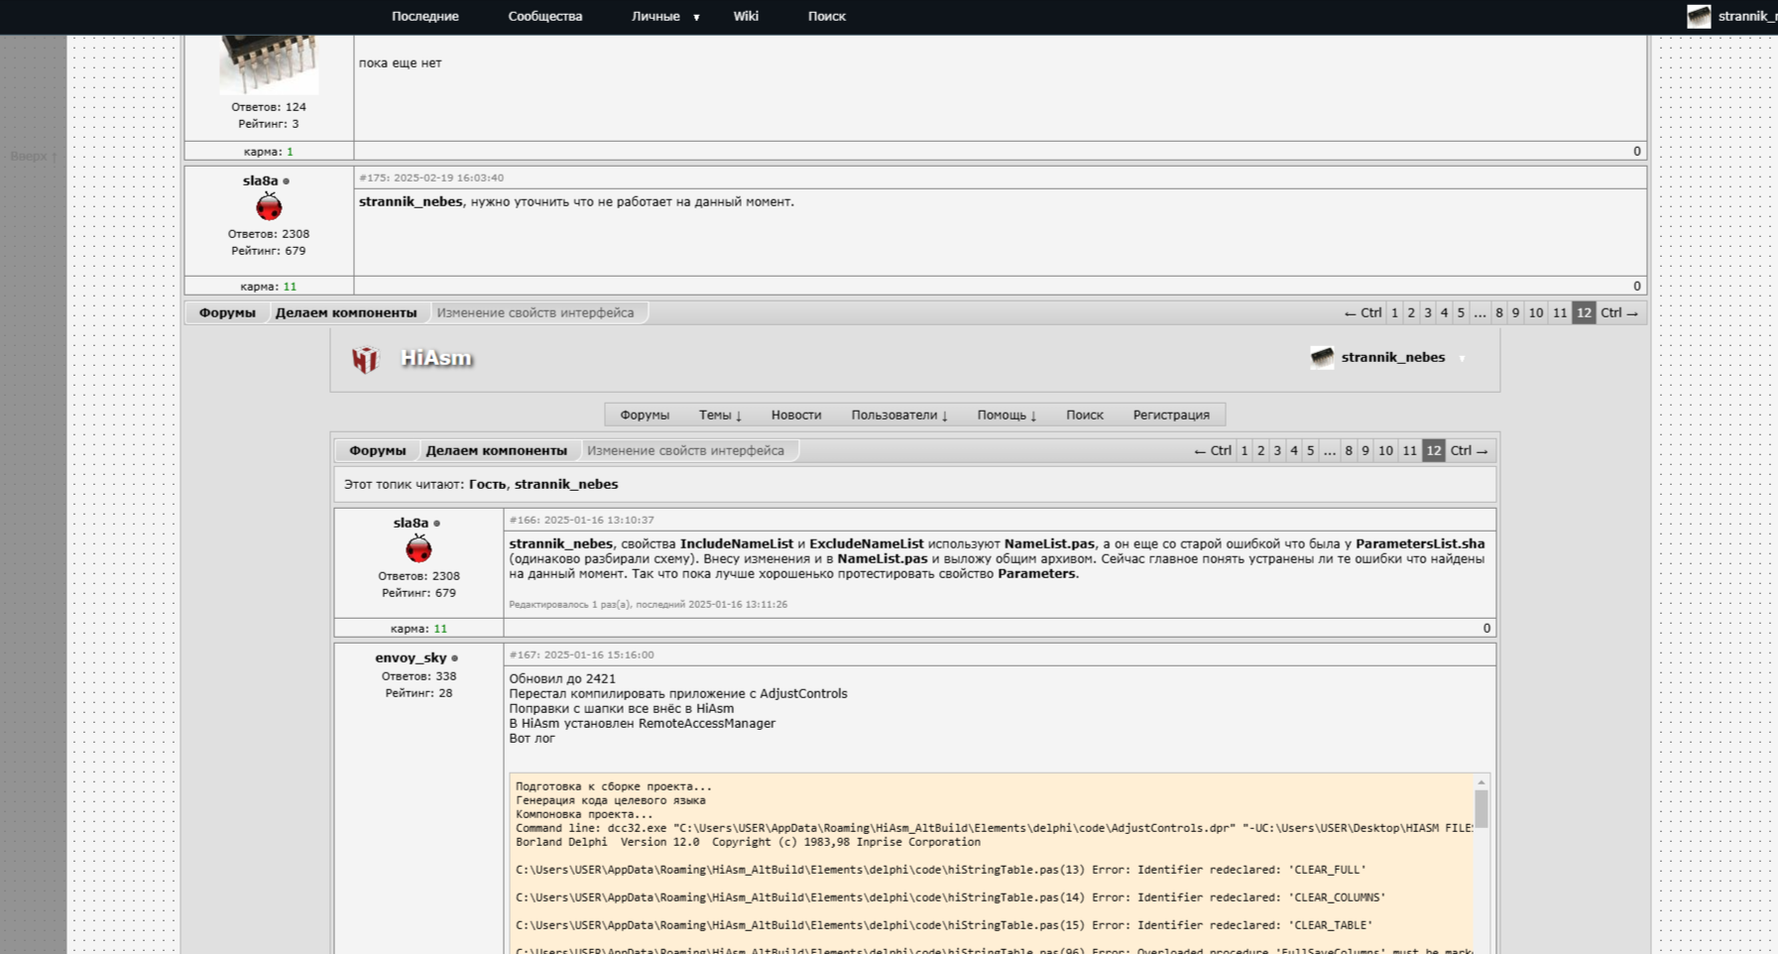Select the "Новости" menu item
This screenshot has height=954, width=1778.
click(x=796, y=416)
